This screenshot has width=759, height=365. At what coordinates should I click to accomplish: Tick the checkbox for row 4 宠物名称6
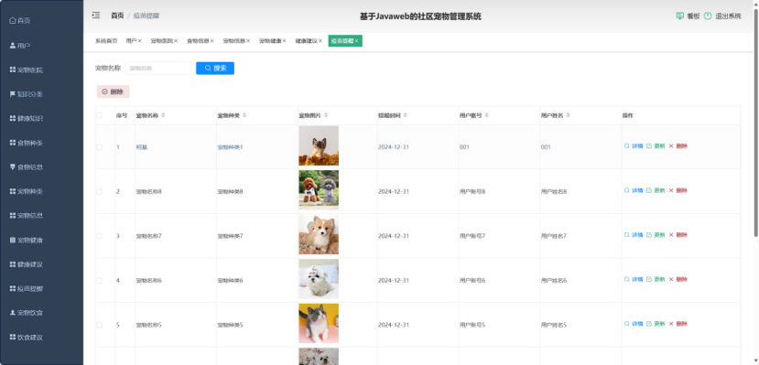click(x=99, y=281)
